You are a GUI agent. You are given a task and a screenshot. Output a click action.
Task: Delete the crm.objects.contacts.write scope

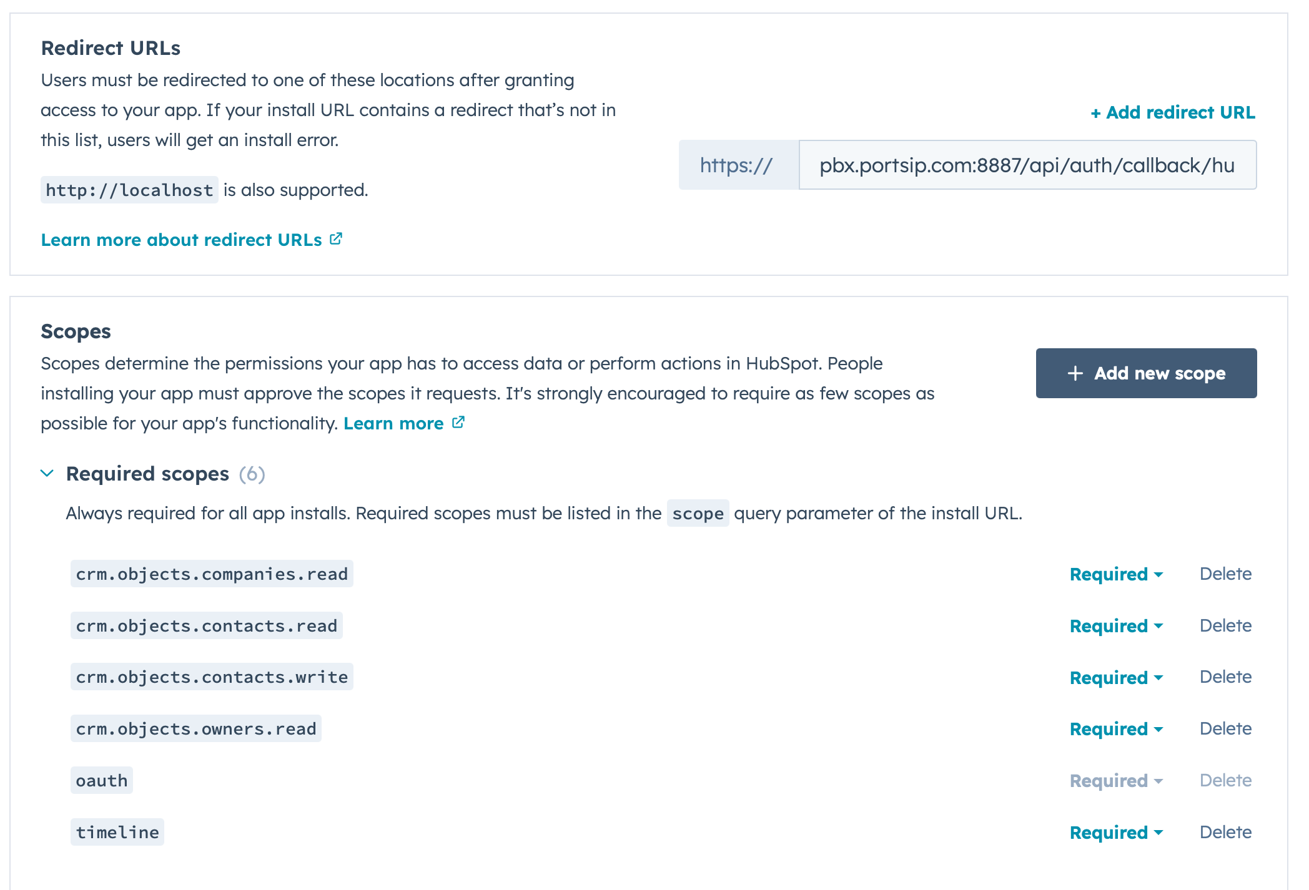pos(1225,677)
